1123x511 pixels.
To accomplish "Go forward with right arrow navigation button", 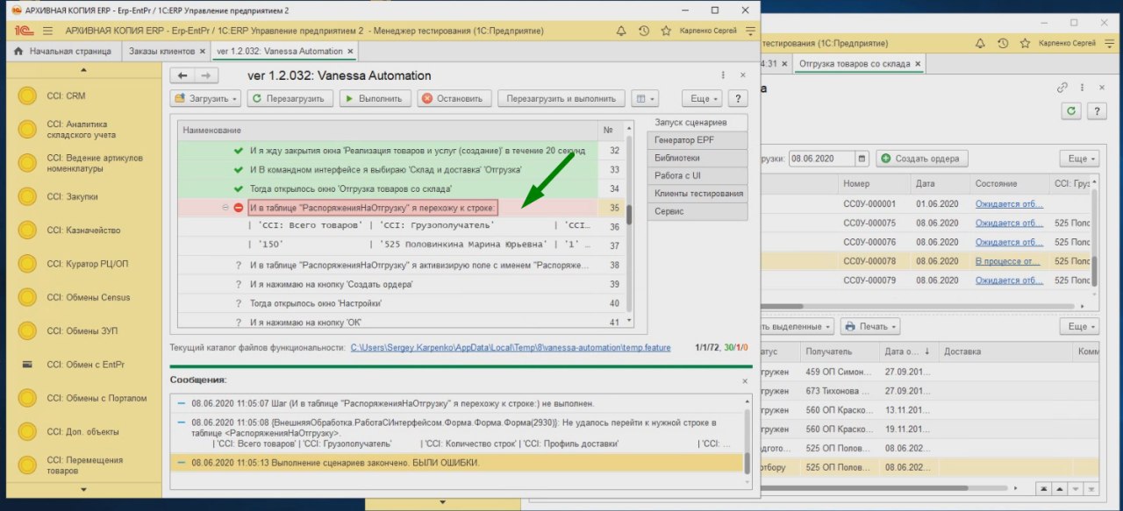I will pyautogui.click(x=205, y=75).
